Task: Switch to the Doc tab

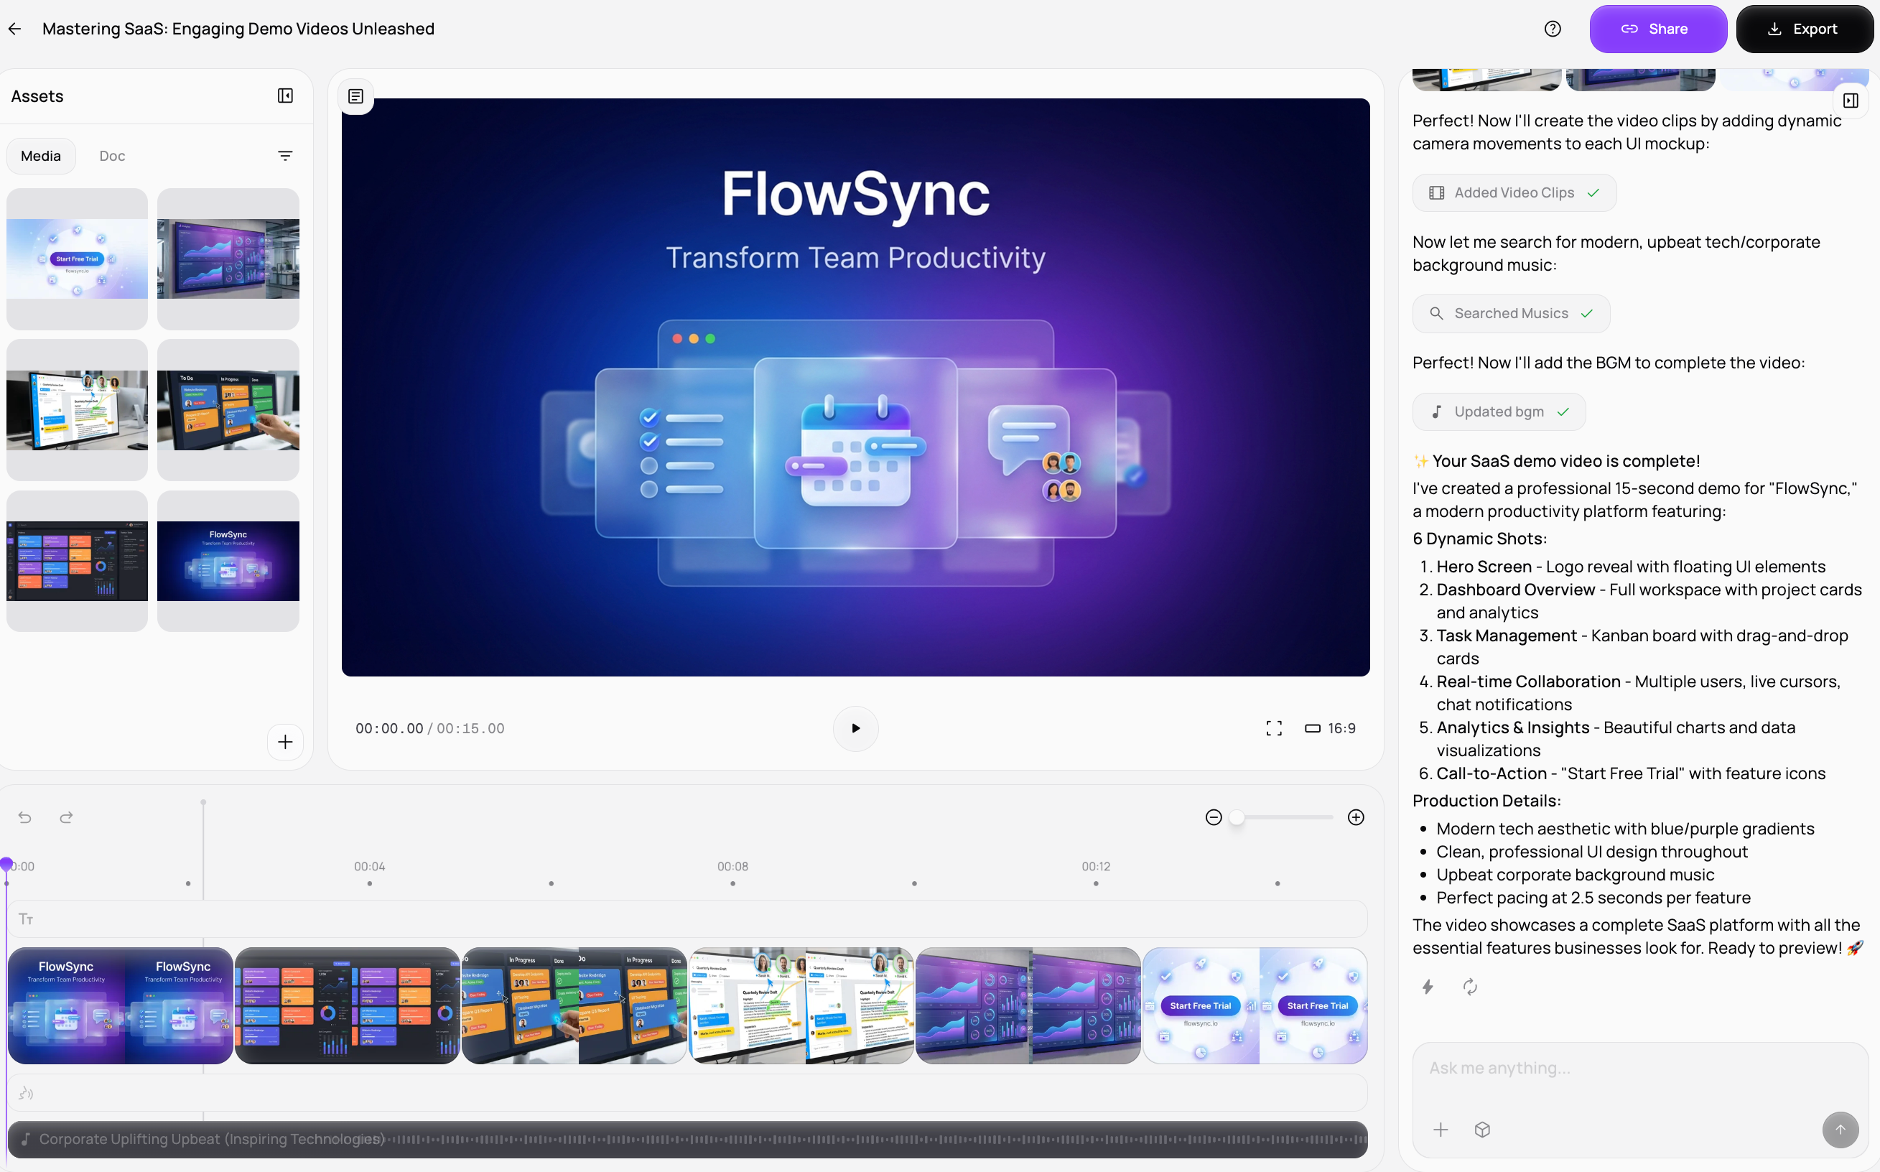Action: pos(112,156)
